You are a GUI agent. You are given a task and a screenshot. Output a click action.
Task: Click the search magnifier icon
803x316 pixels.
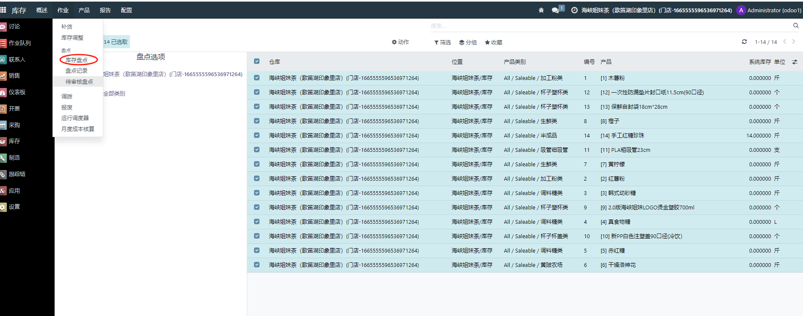[x=796, y=26]
